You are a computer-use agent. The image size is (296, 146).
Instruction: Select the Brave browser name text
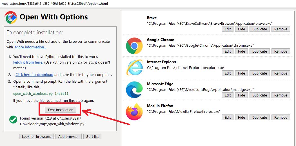(152, 18)
